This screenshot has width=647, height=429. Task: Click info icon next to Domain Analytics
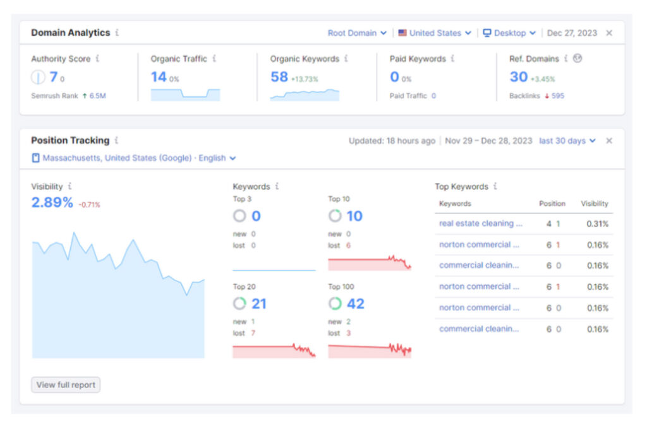pyautogui.click(x=117, y=33)
